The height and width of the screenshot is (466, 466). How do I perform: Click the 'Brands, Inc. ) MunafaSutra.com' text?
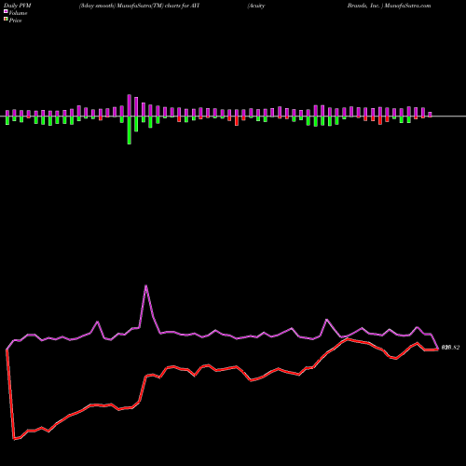(389, 6)
